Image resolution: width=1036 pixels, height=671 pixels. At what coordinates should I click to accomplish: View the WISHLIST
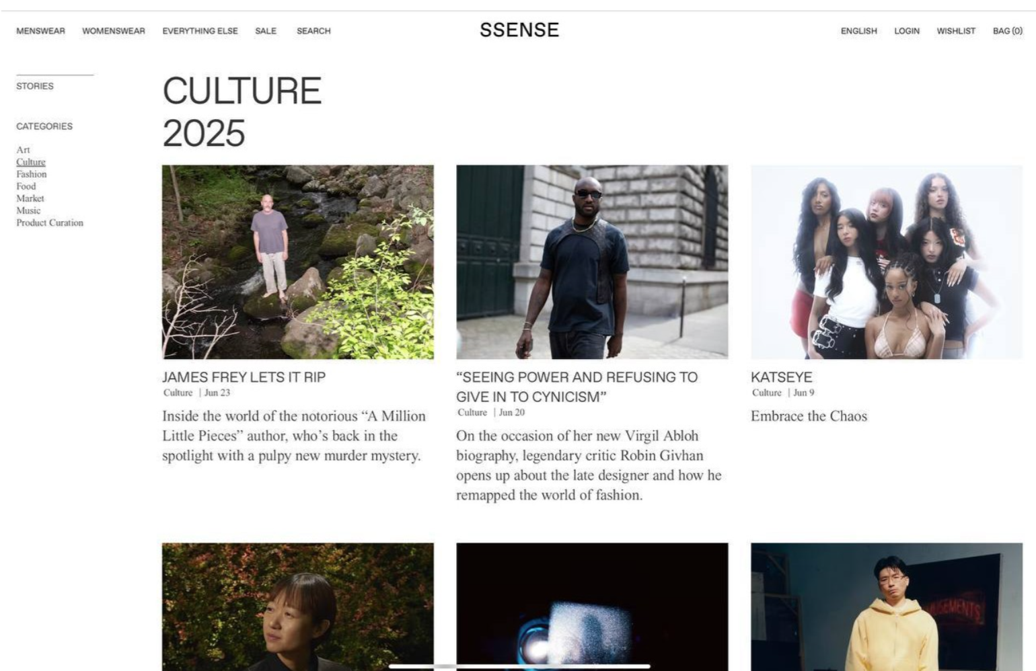956,31
